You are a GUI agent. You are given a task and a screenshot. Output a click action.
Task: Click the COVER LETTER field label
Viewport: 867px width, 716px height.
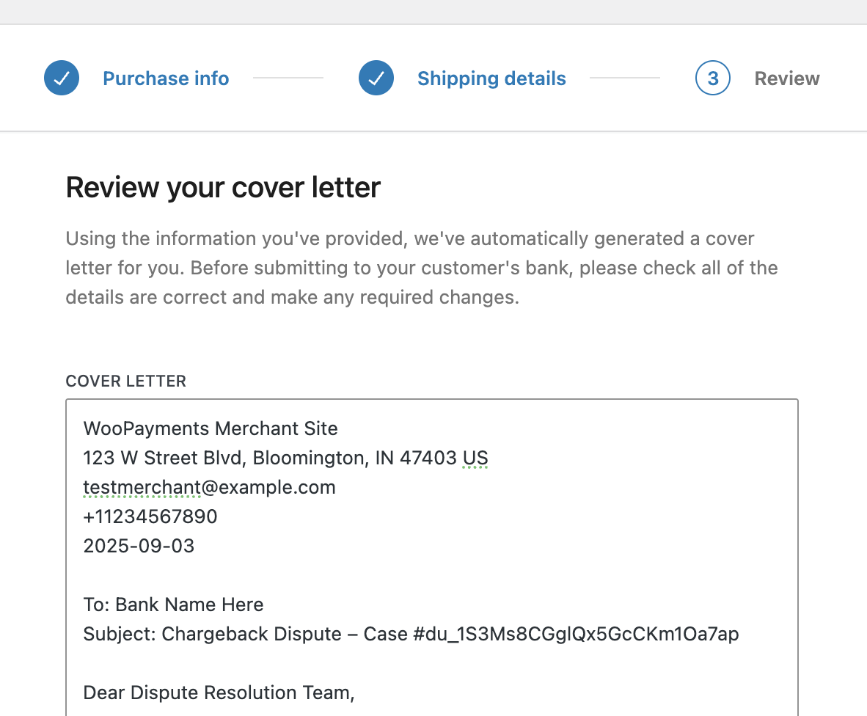(x=126, y=381)
